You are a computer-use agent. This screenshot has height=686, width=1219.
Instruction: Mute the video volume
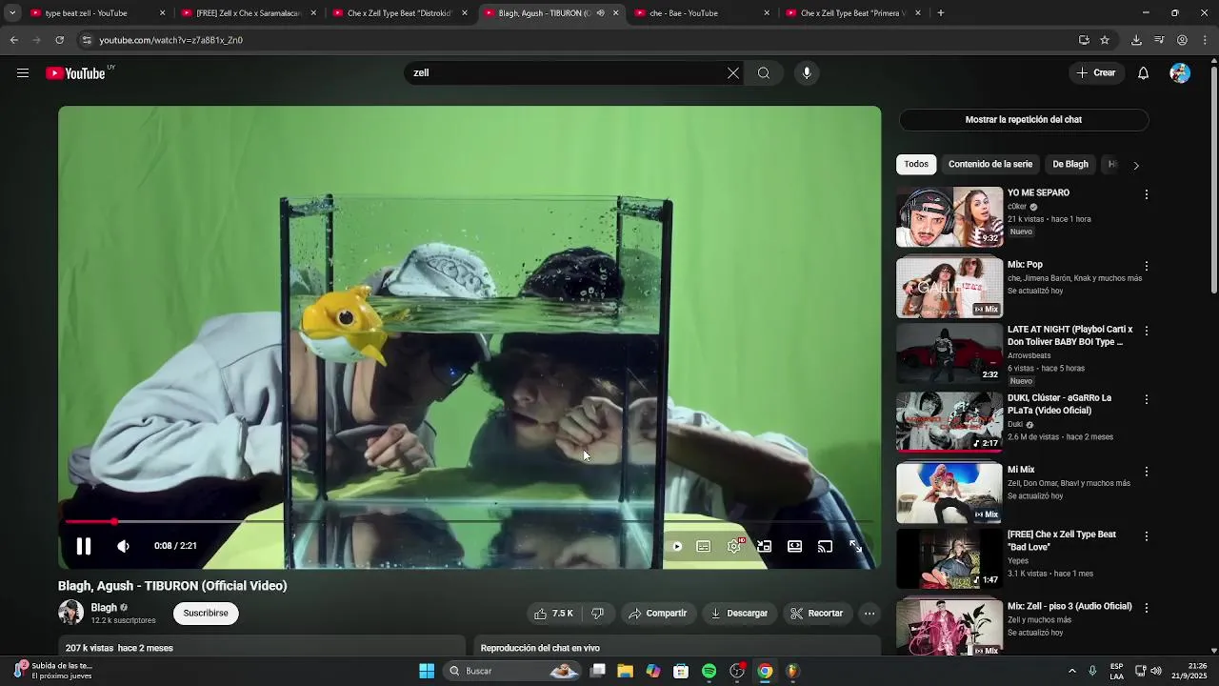coord(123,546)
